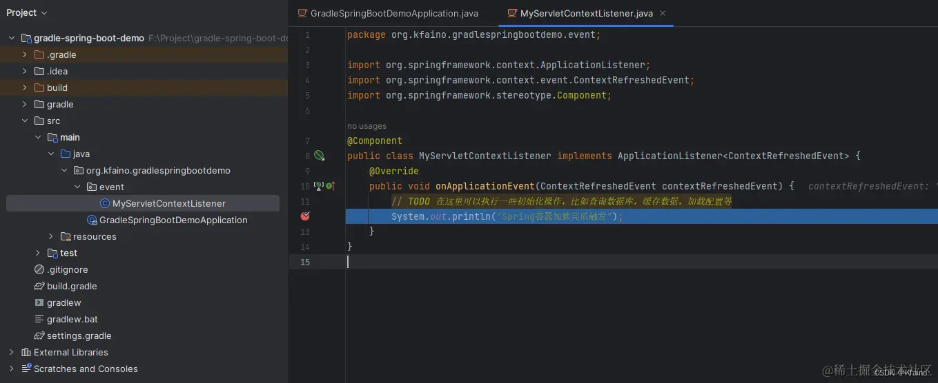Viewport: 938px width, 383px height.
Task: Click line number 15 in the gutter
Action: [305, 262]
